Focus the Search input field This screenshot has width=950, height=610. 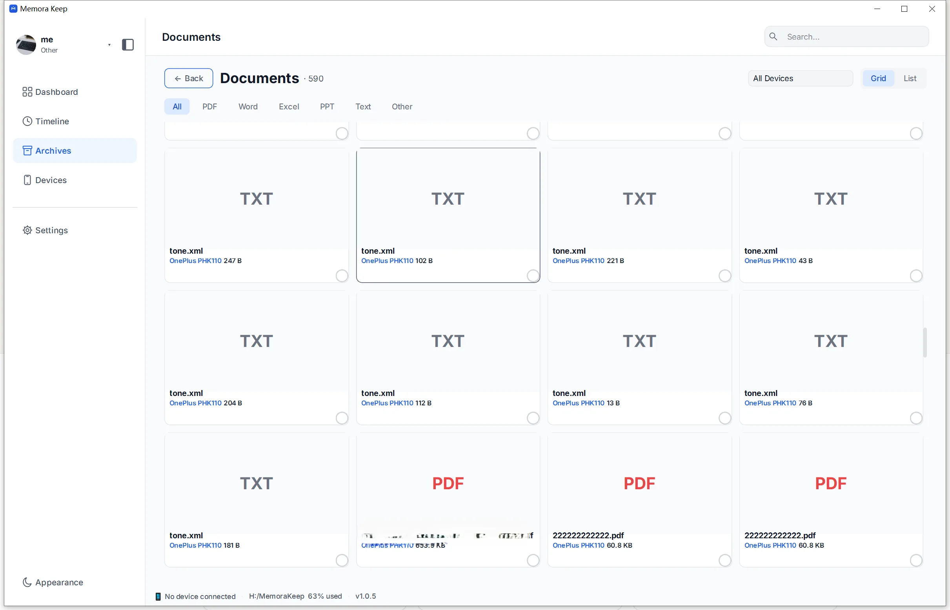click(846, 36)
